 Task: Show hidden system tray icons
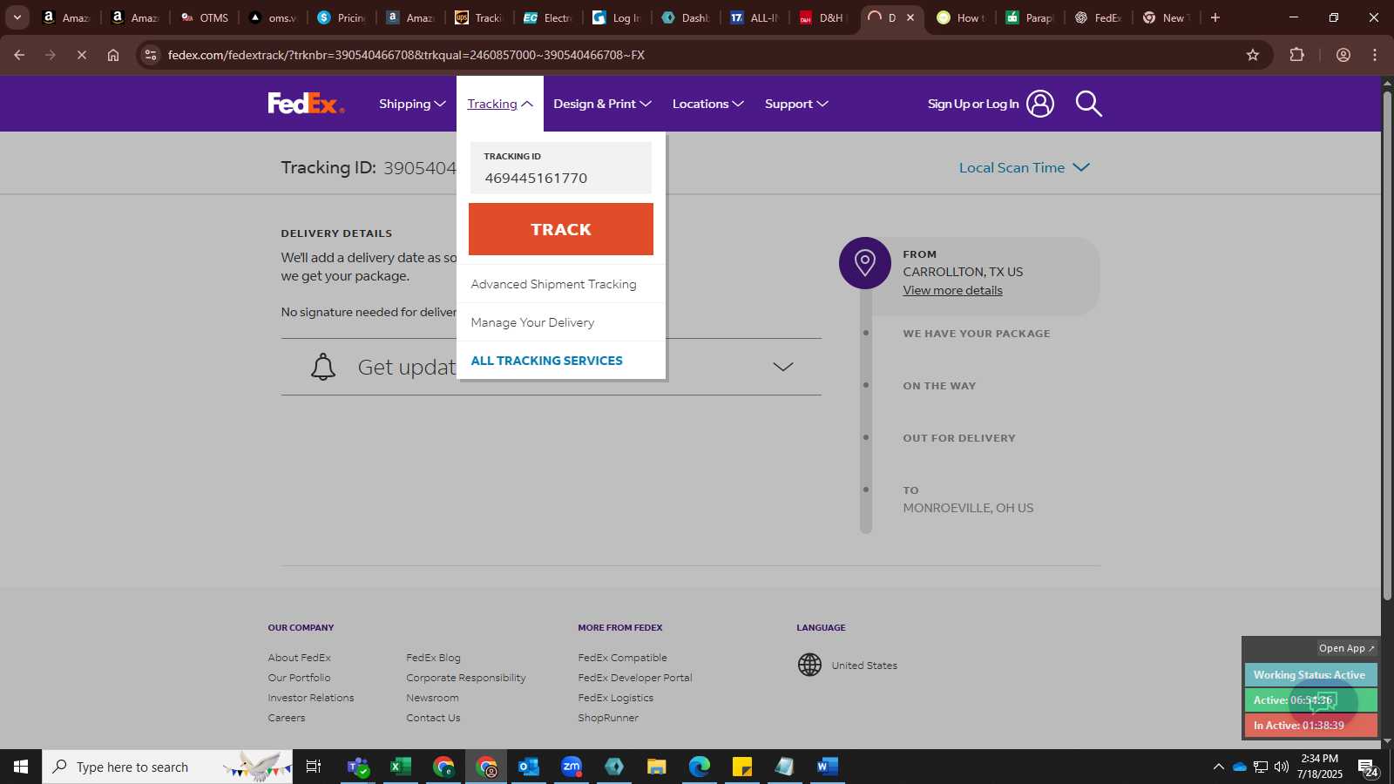[1218, 767]
